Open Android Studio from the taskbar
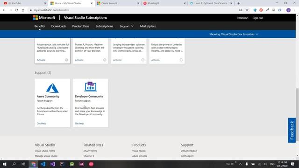The image size is (299, 168). point(72,164)
